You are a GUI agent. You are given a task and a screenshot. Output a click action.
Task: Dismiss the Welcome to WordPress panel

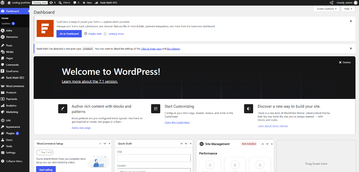coord(345,62)
